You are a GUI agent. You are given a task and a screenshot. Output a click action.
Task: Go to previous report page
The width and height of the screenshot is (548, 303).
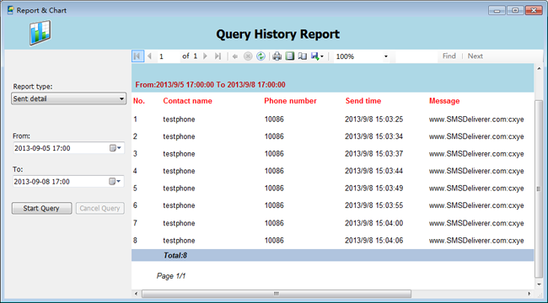[149, 56]
